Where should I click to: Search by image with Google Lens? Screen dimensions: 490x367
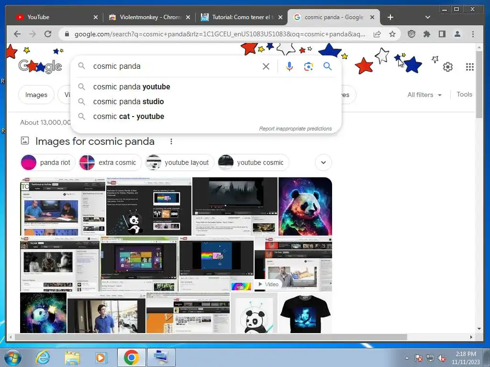(x=309, y=66)
